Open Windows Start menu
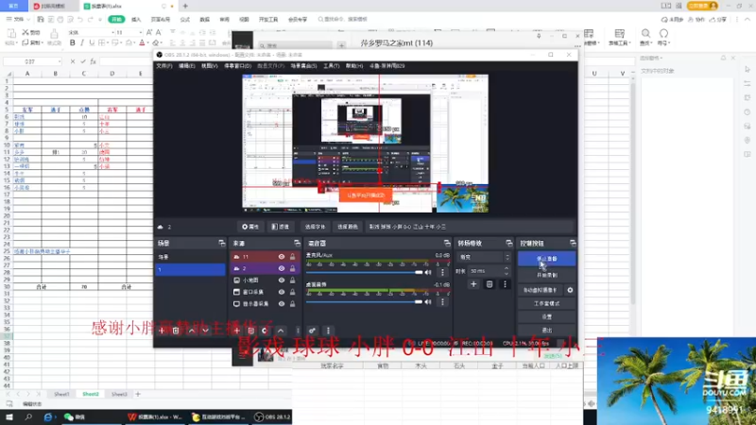The height and width of the screenshot is (425, 756). (9, 417)
